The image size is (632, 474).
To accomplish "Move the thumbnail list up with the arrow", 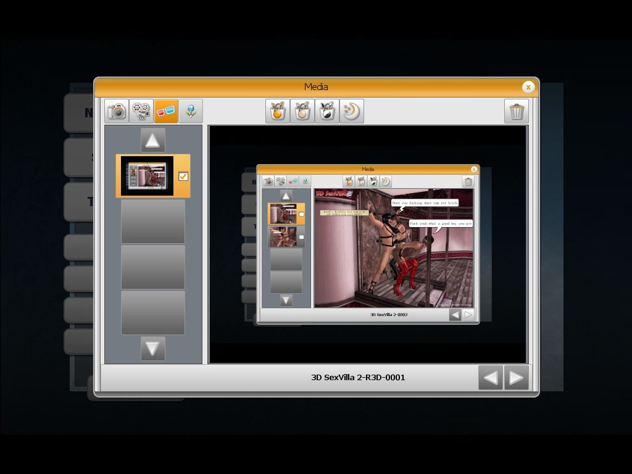I will point(153,140).
